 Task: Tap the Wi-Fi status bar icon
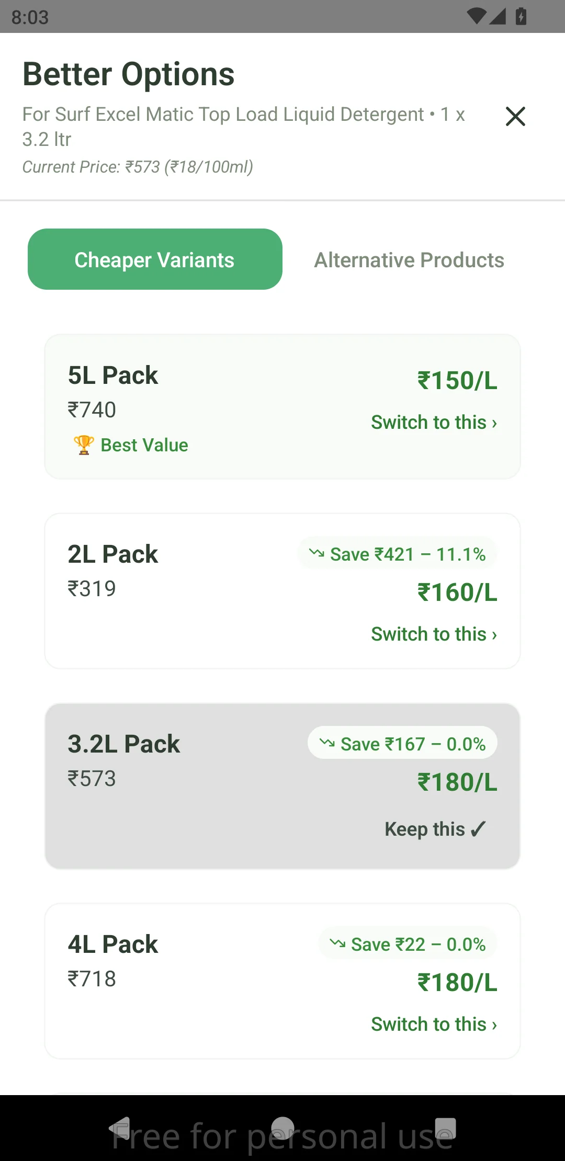pyautogui.click(x=476, y=16)
